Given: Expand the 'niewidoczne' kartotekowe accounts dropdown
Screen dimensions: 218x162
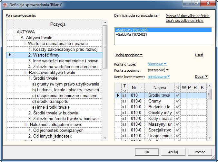Looking at the screenshot, I should (159, 76).
